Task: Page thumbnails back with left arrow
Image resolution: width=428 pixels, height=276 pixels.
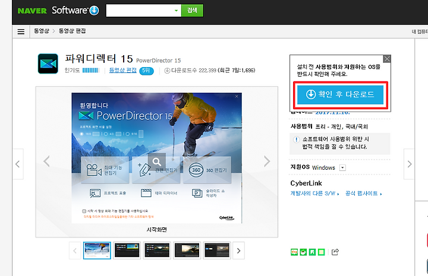Action: tap(75, 250)
